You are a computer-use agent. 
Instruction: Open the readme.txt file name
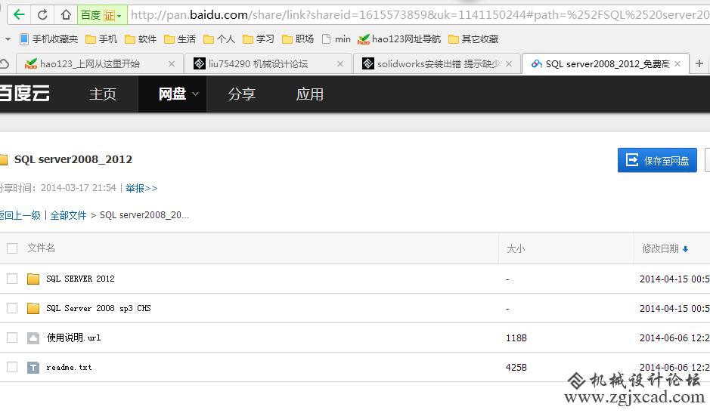(x=69, y=367)
